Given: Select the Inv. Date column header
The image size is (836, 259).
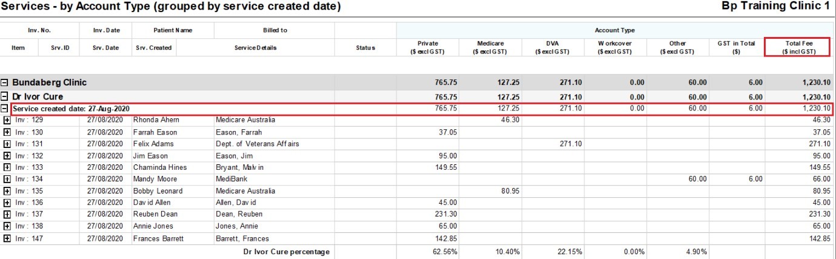Looking at the screenshot, I should (x=105, y=30).
